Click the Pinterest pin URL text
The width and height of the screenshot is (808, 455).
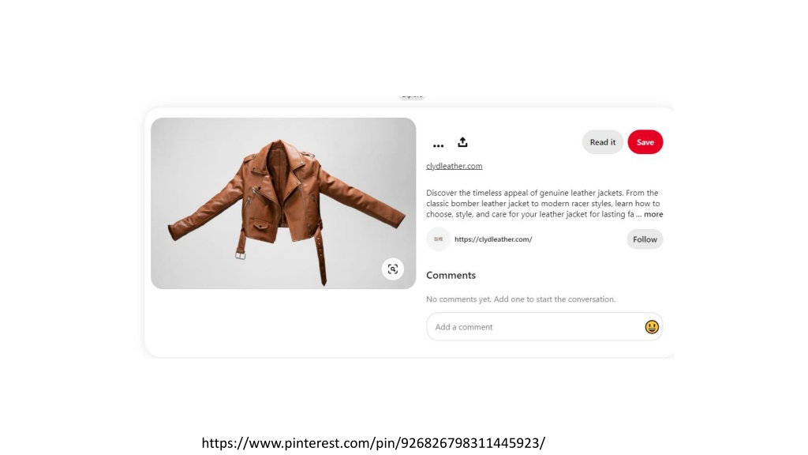pos(373,443)
